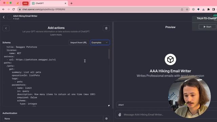Bookmark this page with star icon
The height and width of the screenshot is (122, 217).
(187, 9)
